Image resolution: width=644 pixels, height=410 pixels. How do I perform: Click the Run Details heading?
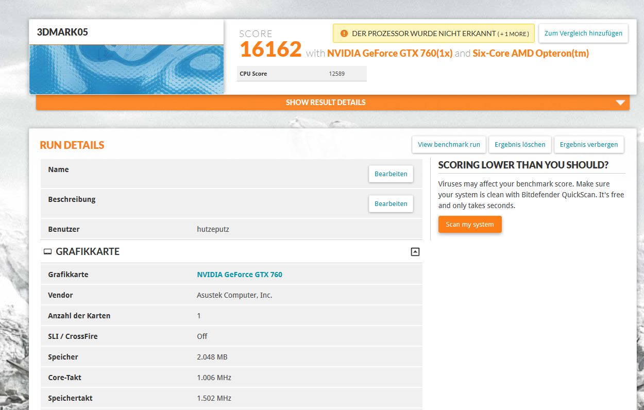pyautogui.click(x=72, y=145)
